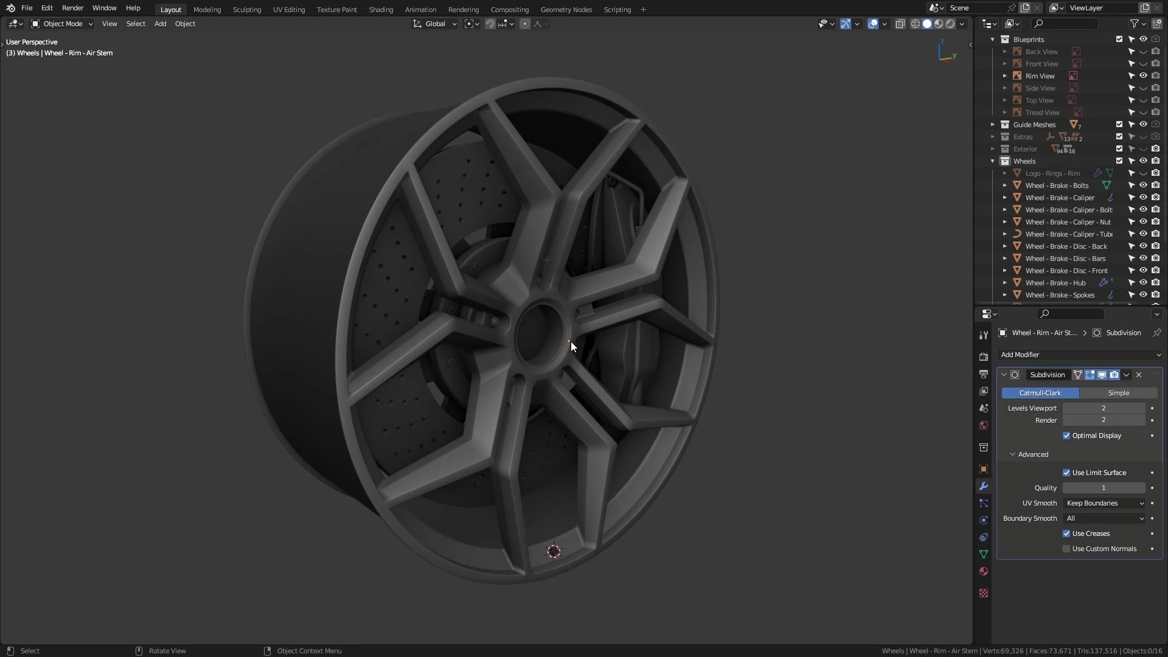This screenshot has width=1168, height=657.
Task: Open the Output properties tab
Action: 984,374
